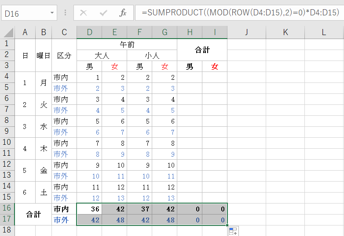Select column J header
This screenshot has height=236, width=344.
(247, 32)
